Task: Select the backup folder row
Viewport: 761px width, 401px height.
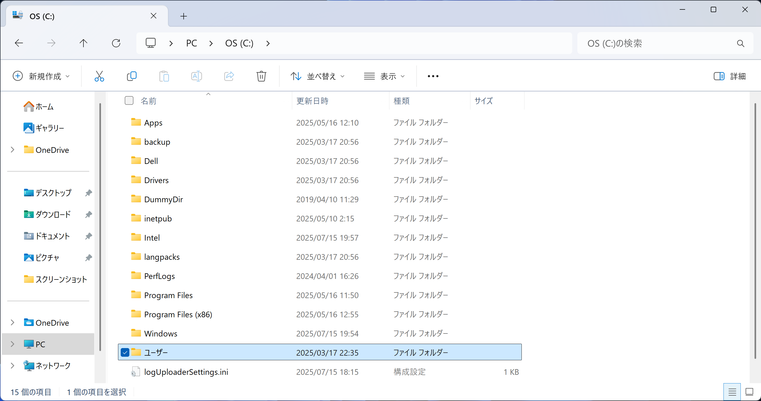Action: pyautogui.click(x=320, y=141)
